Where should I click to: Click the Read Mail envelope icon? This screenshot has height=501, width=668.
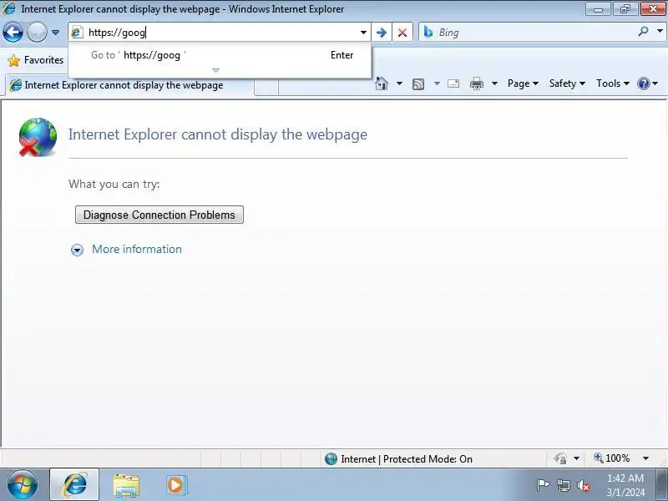pos(453,83)
